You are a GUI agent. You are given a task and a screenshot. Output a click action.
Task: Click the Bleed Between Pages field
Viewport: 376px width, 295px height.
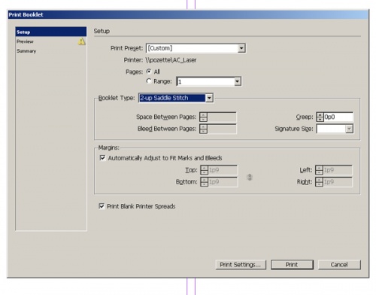click(222, 129)
